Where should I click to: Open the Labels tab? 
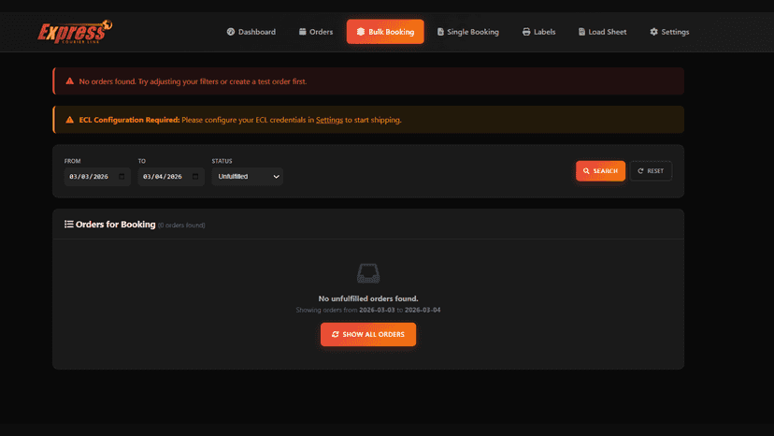tap(539, 32)
